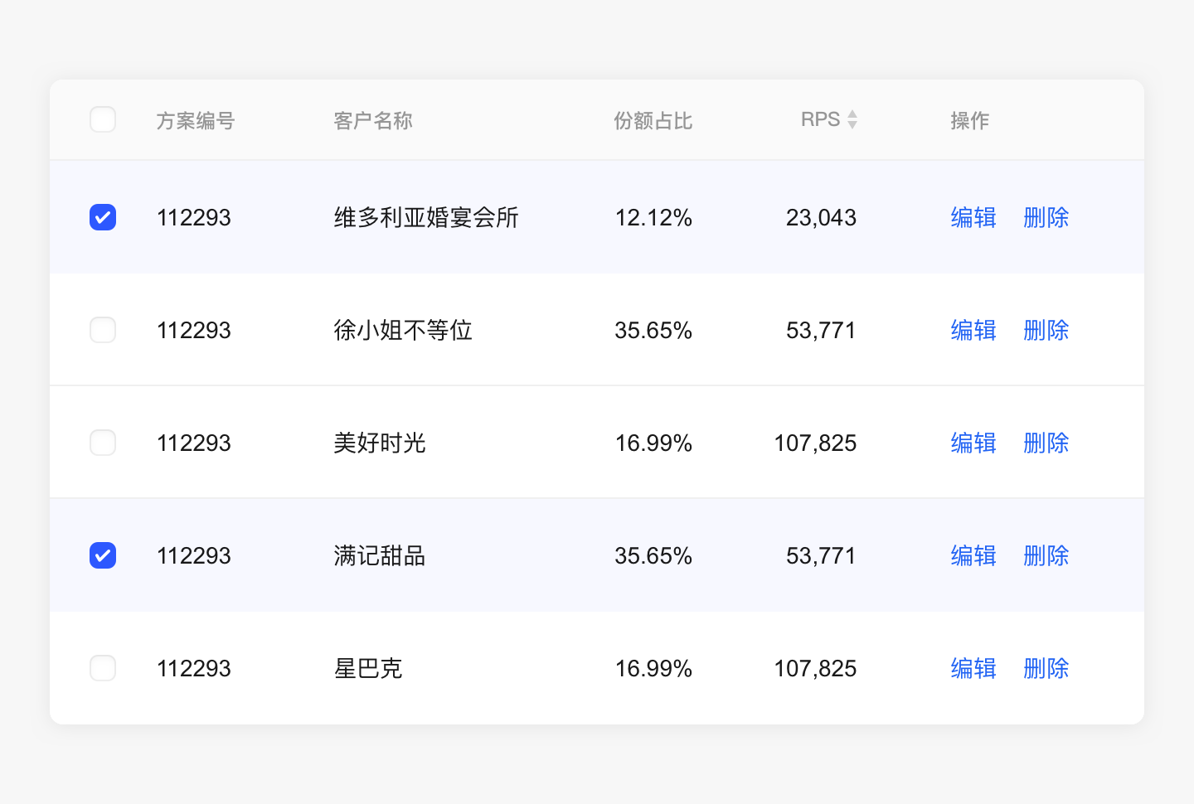This screenshot has height=804, width=1194.
Task: Click the RPS sort arrows icon
Action: click(x=852, y=120)
